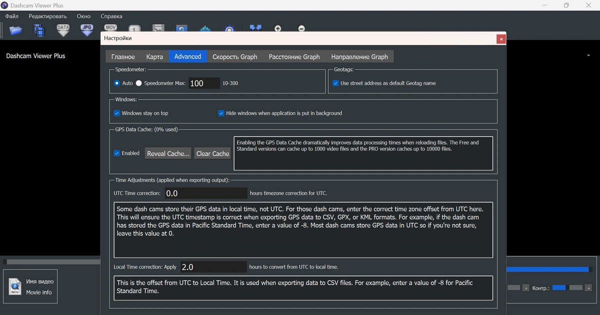Expand dropdown arrow at panel top right
The image size is (600, 315).
pos(588,55)
